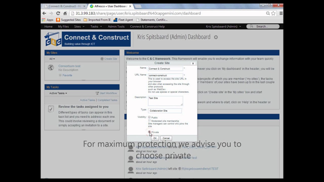
Task: Click Cancel in the Create Site dialog
Action: pyautogui.click(x=166, y=138)
